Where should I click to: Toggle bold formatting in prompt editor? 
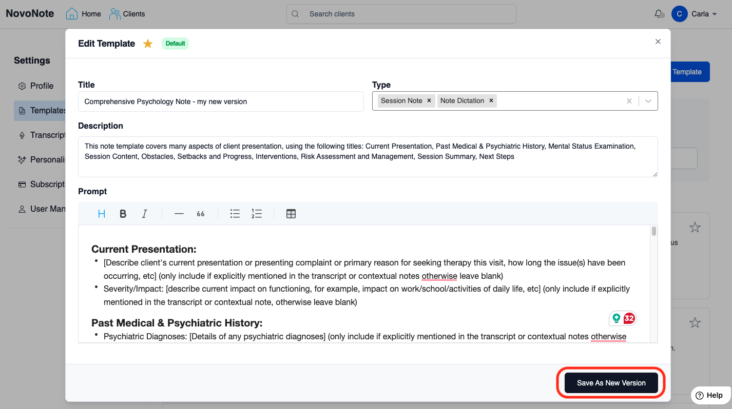123,214
